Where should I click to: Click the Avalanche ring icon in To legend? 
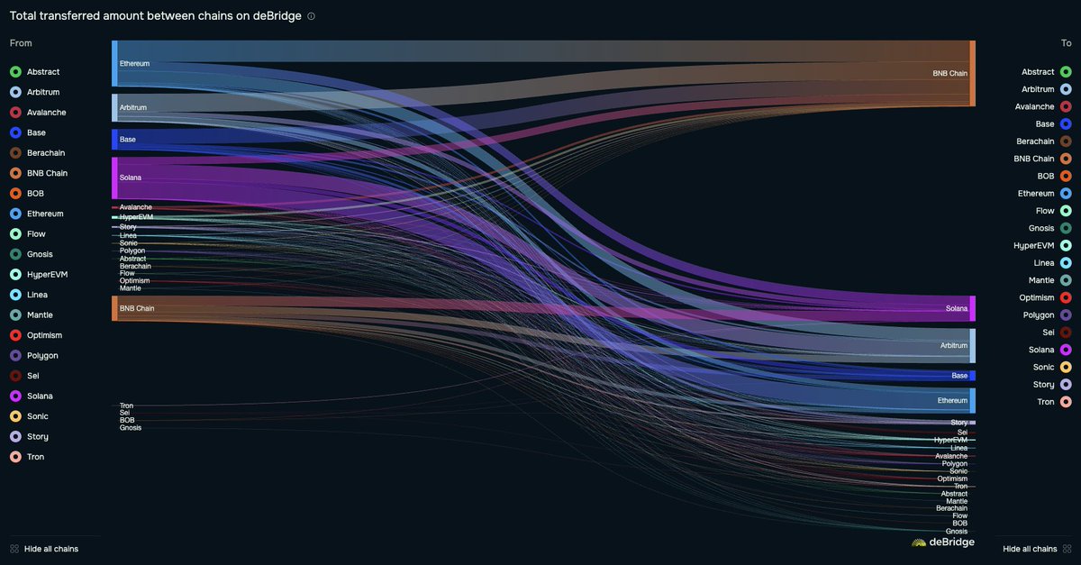coord(1066,106)
